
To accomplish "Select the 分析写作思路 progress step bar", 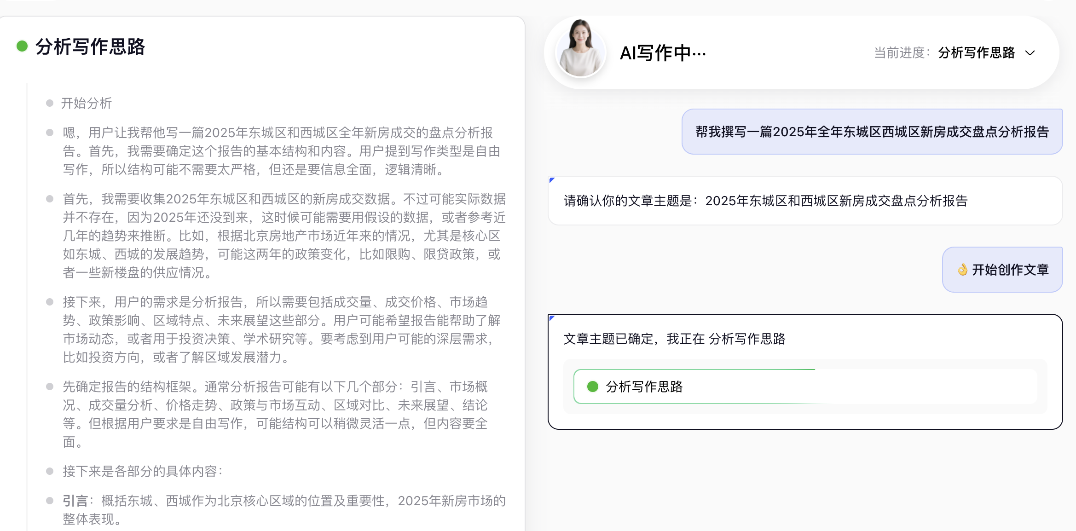I will coord(805,387).
